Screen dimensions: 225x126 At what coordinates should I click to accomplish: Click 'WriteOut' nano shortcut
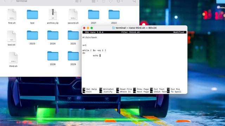coord(108,89)
